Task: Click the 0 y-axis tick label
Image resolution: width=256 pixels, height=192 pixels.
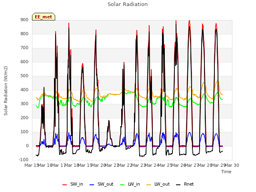Action: (x=27, y=146)
